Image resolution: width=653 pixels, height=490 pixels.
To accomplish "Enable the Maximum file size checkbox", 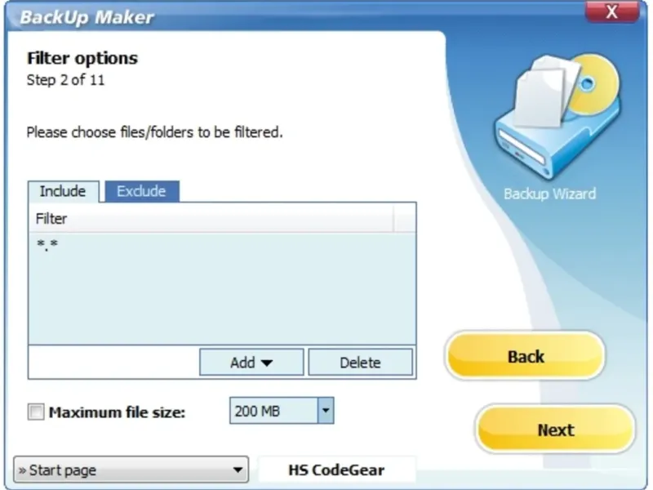I will click(x=36, y=412).
